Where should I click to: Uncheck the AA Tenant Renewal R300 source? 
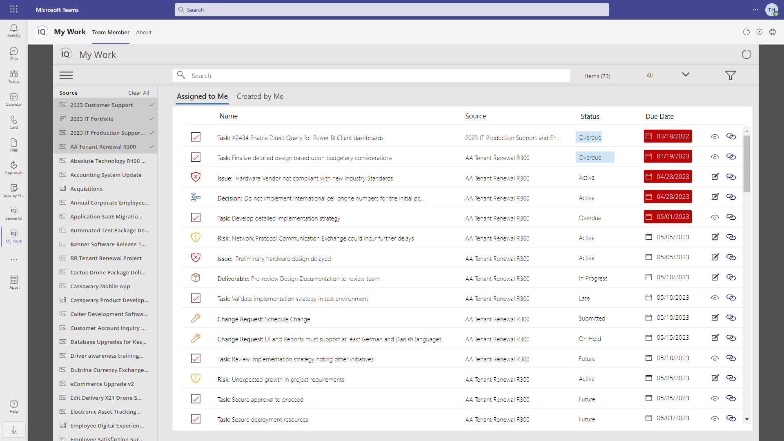coord(105,147)
